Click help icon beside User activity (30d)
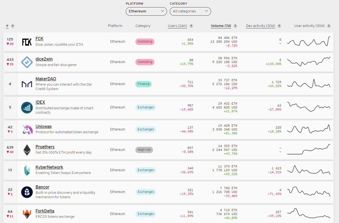Screen dimensions: 339x223 [329, 26]
